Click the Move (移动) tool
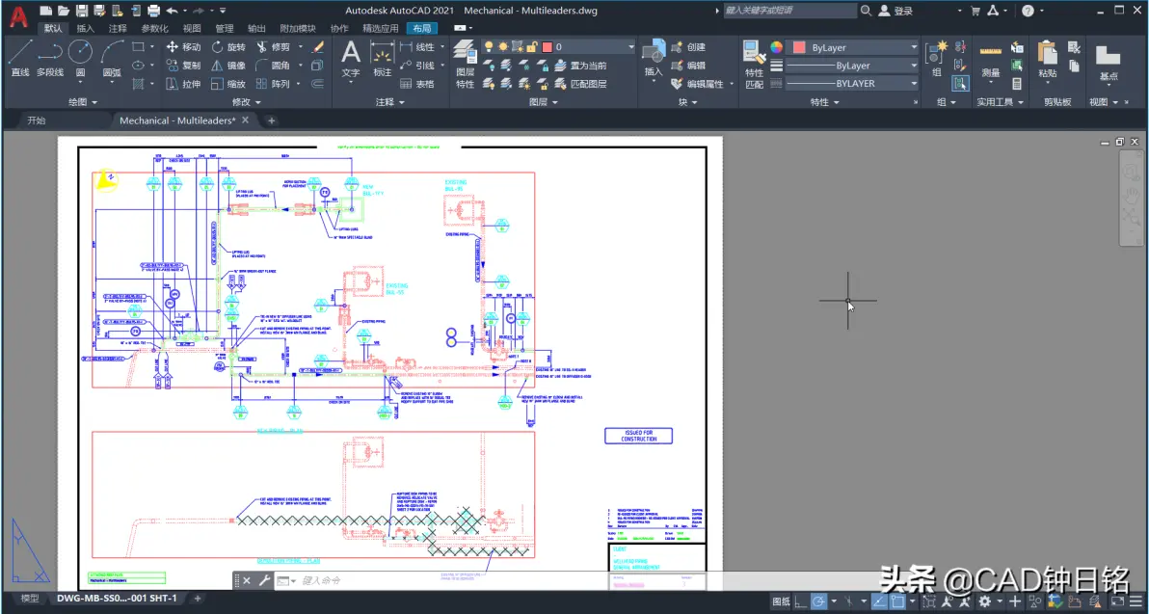The image size is (1149, 614). tap(183, 47)
